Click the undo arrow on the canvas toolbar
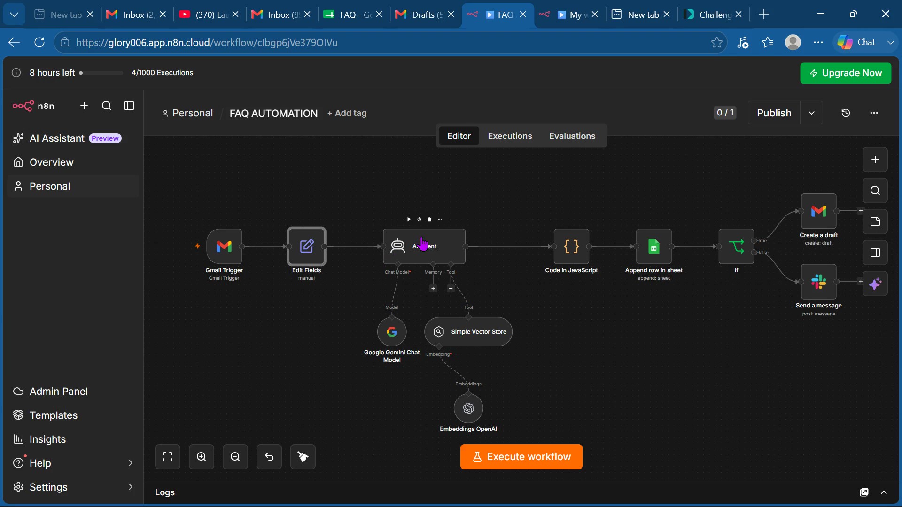Image resolution: width=902 pixels, height=507 pixels. pos(269,457)
